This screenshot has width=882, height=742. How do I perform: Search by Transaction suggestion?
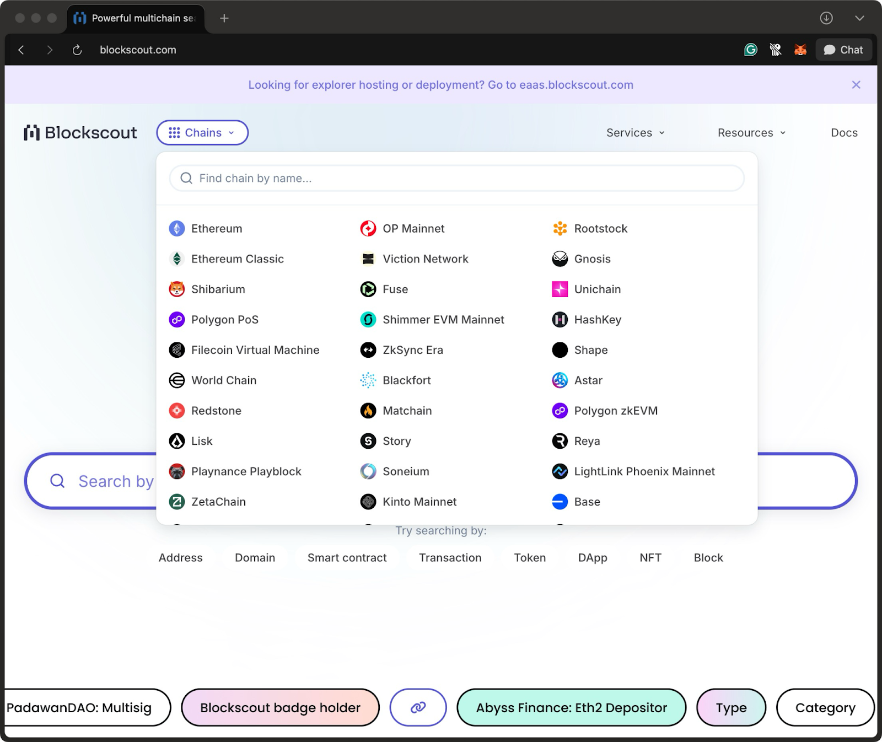450,558
